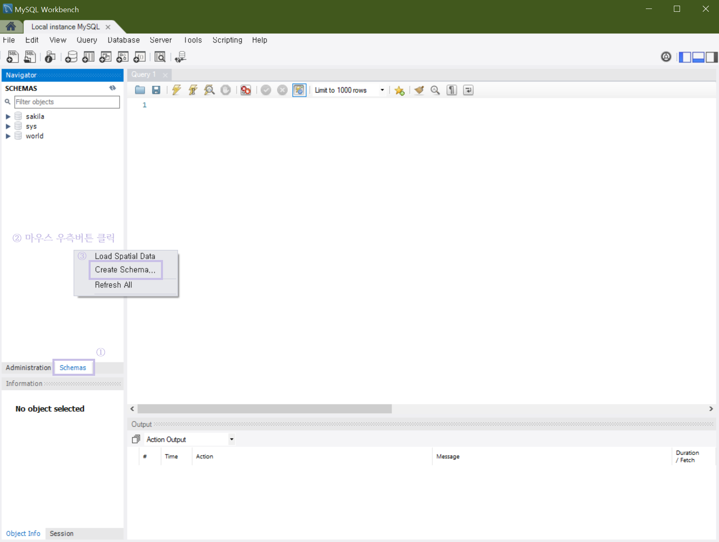
Task: Expand the world schema
Action: pyautogui.click(x=8, y=136)
